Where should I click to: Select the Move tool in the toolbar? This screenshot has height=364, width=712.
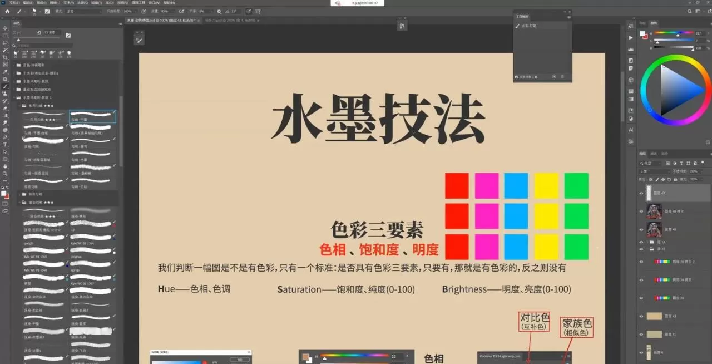click(6, 27)
